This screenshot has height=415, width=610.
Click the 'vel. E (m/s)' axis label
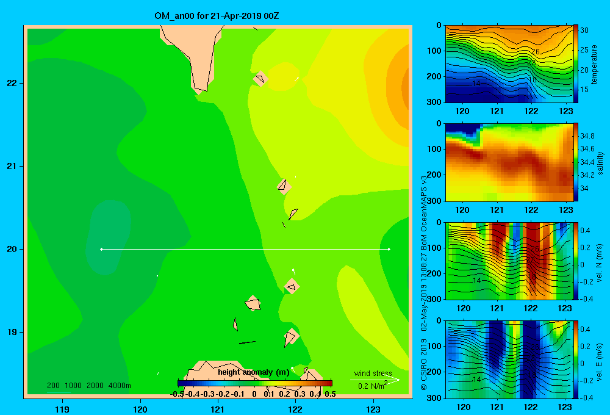tap(599, 362)
